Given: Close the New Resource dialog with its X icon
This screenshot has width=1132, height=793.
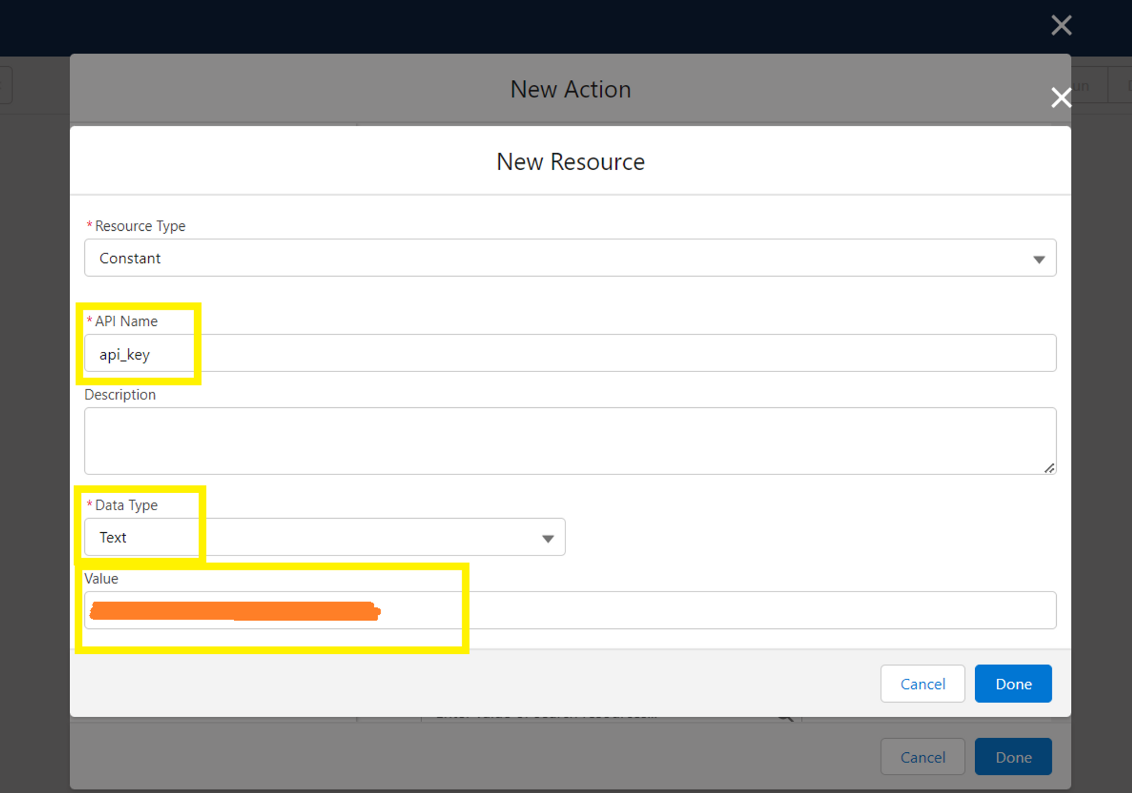Looking at the screenshot, I should click(1061, 97).
